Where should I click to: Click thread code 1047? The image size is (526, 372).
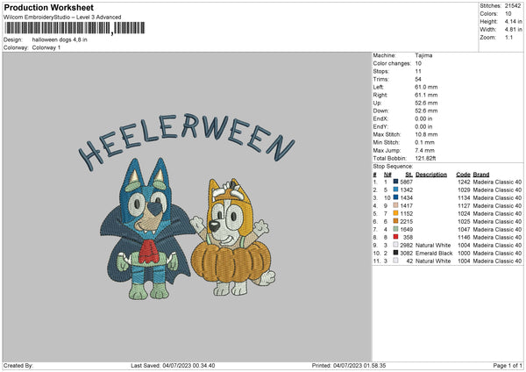464,229
